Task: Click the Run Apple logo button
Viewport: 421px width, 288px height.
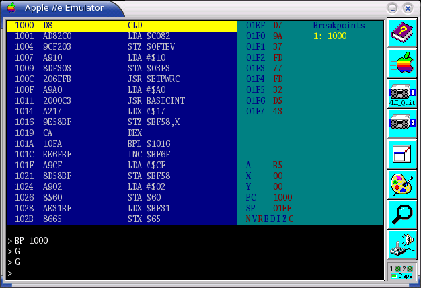Action: tap(402, 63)
